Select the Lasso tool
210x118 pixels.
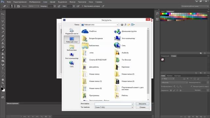point(3,21)
